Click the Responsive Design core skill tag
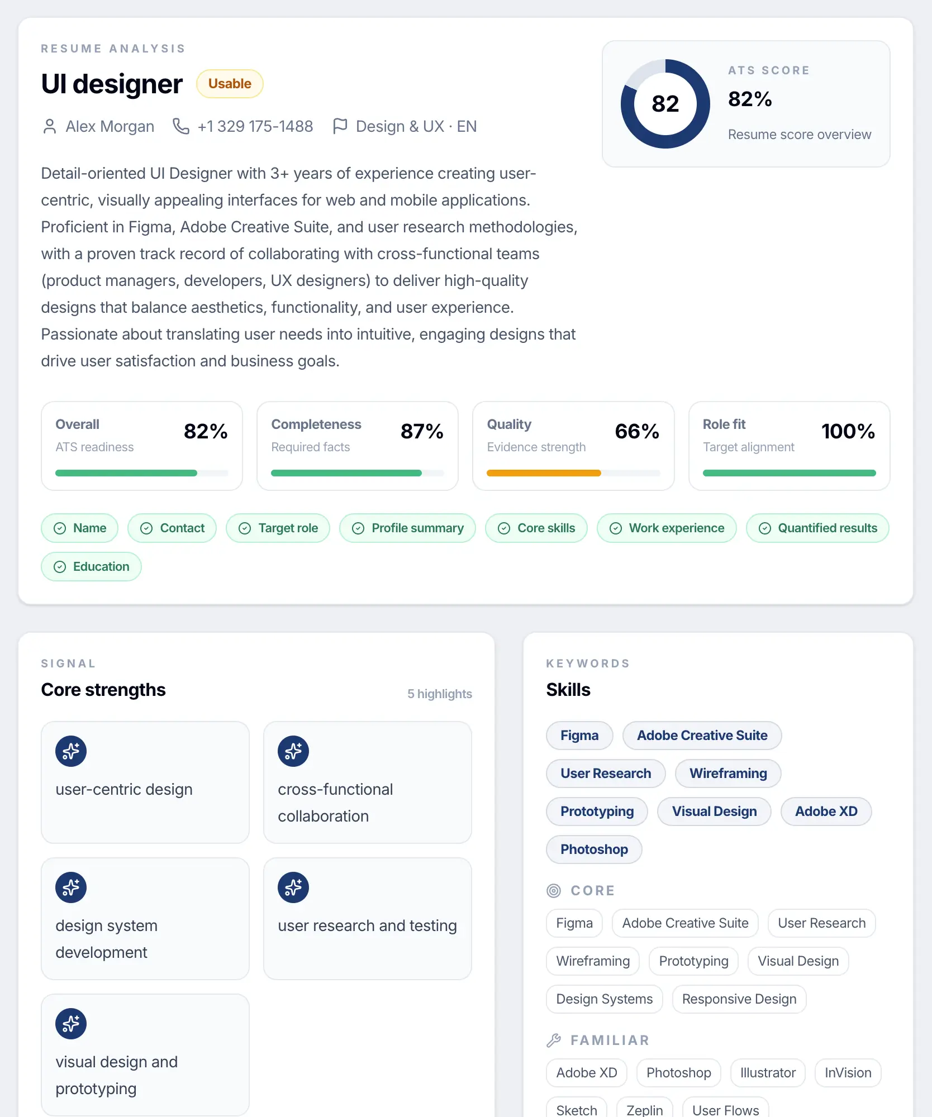932x1117 pixels. 739,999
